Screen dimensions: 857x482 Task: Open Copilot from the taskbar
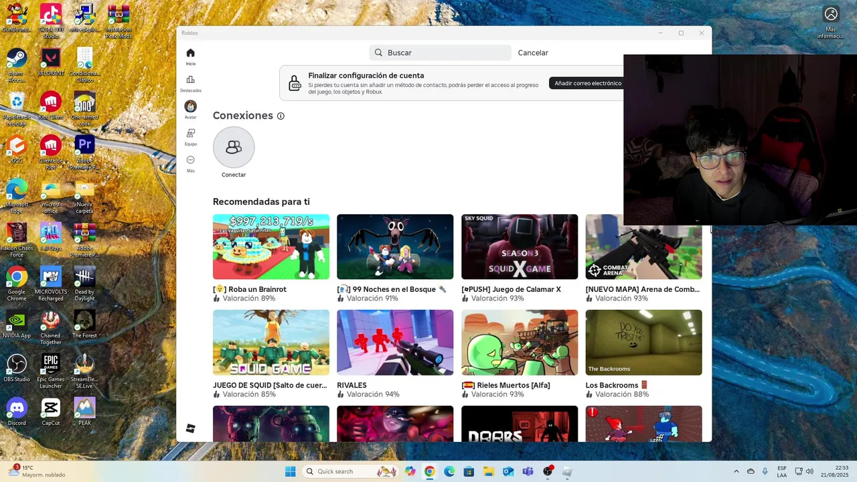(x=410, y=471)
